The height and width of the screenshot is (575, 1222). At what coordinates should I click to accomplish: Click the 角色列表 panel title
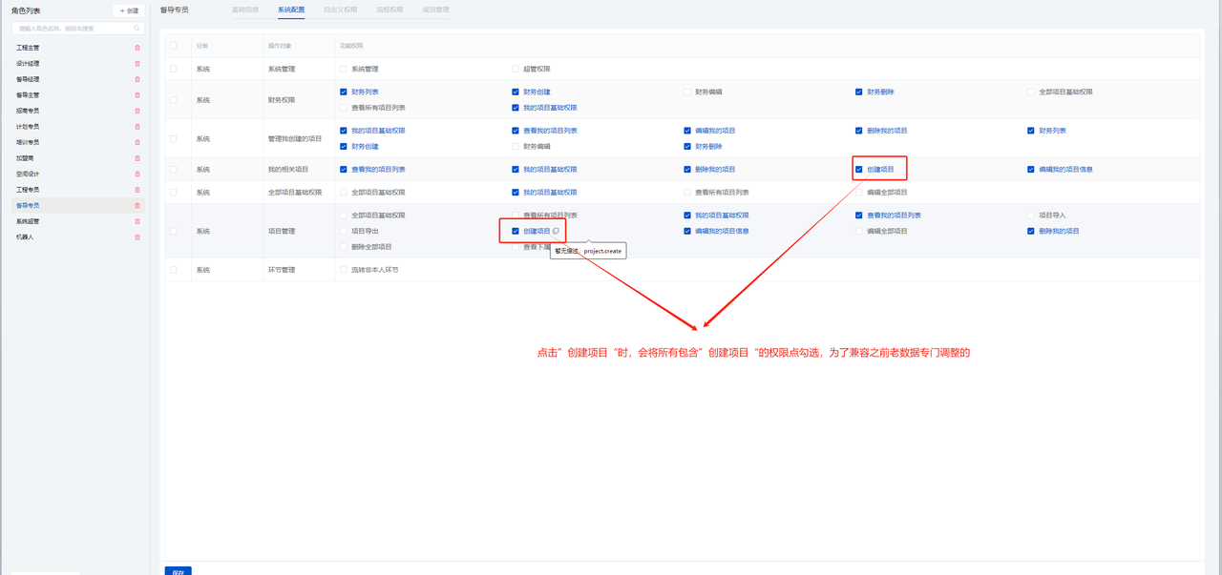pos(26,10)
